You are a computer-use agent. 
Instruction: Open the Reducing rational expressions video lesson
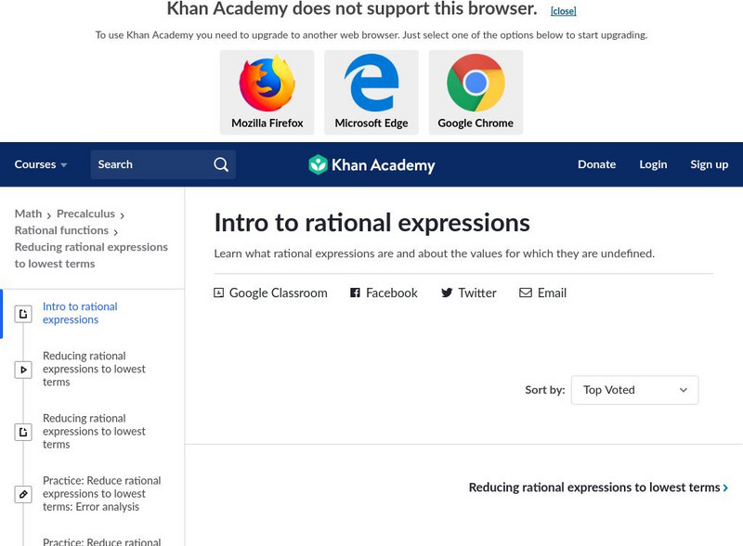(94, 369)
